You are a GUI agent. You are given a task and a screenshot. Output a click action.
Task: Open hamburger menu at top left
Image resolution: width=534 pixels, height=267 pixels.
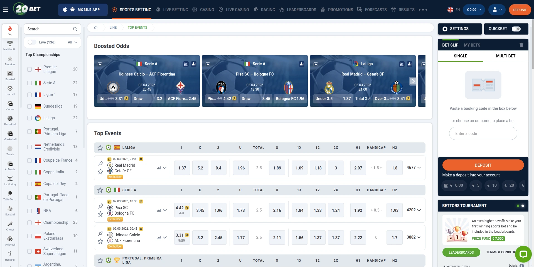[x=6, y=10]
